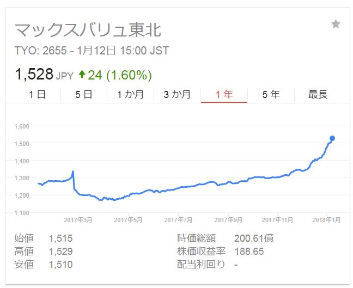Image resolution: width=353 pixels, height=288 pixels.
Task: Switch to the 5日 tab
Action: pyautogui.click(x=84, y=95)
